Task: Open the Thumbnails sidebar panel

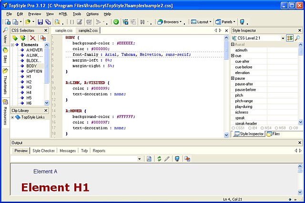Action: 5,82
